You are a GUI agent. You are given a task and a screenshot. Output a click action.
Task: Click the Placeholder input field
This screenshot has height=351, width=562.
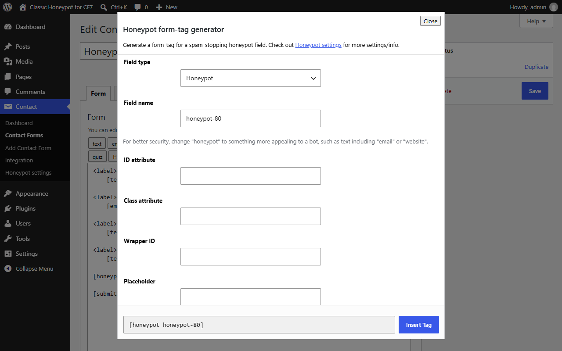[x=251, y=297]
